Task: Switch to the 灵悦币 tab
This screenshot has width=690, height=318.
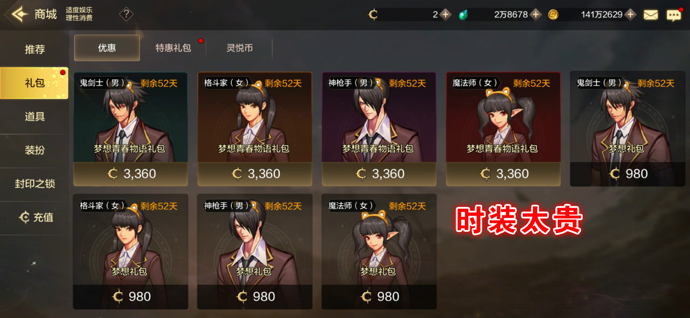Action: [240, 48]
